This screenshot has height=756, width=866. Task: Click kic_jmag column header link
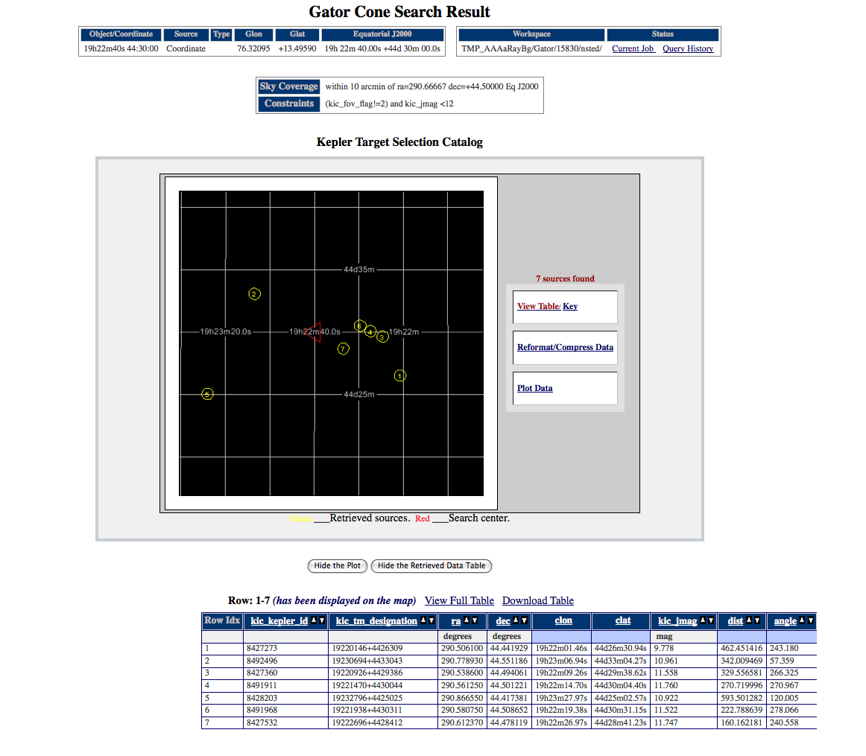pos(677,620)
